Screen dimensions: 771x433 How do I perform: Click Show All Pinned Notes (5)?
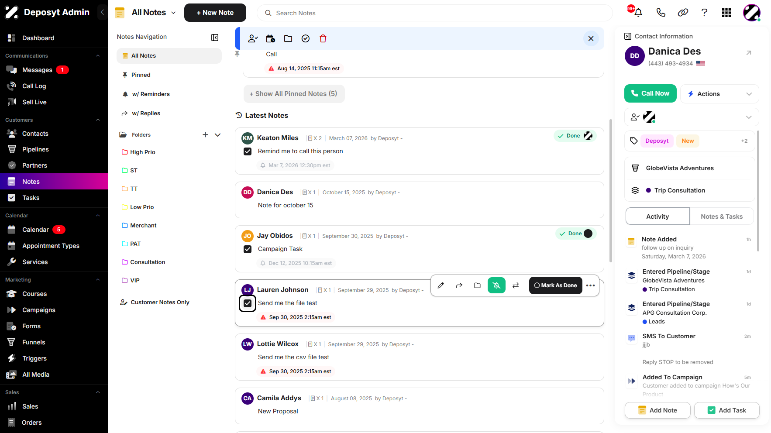click(x=294, y=94)
